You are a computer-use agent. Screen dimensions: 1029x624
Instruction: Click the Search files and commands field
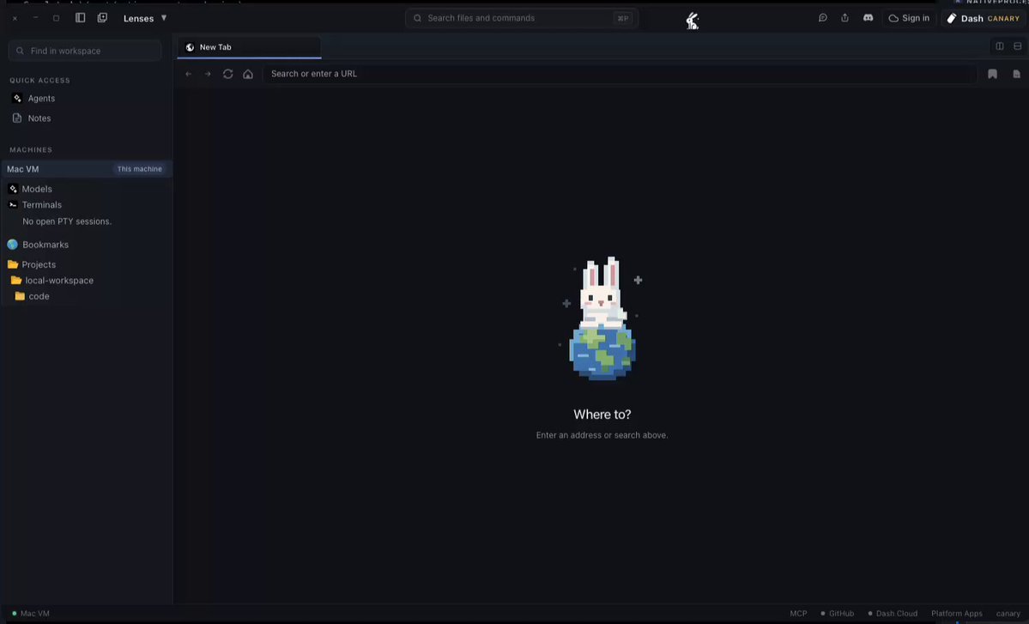point(522,18)
